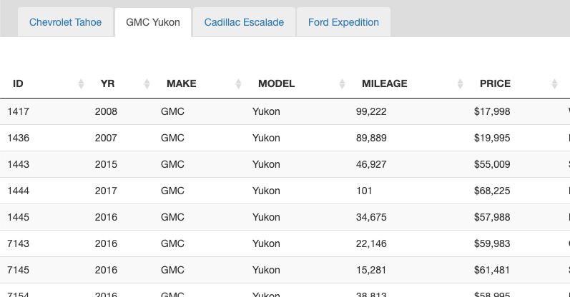This screenshot has height=297, width=570.
Task: Sort table by MILEAGE header text
Action: 384,84
